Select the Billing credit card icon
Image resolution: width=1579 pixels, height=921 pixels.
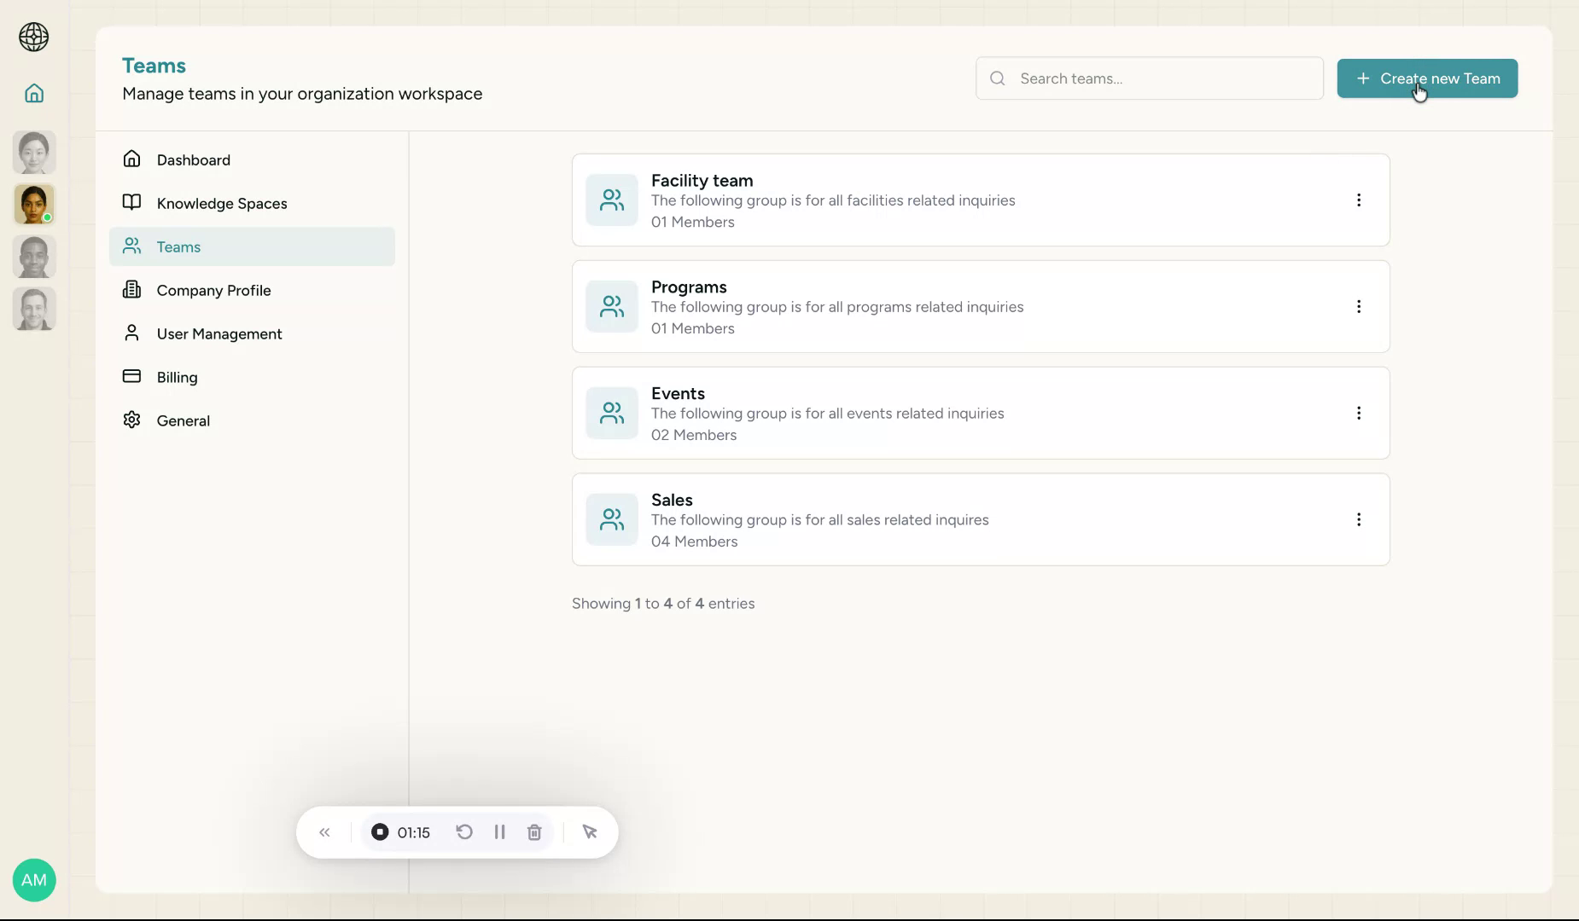tap(132, 376)
